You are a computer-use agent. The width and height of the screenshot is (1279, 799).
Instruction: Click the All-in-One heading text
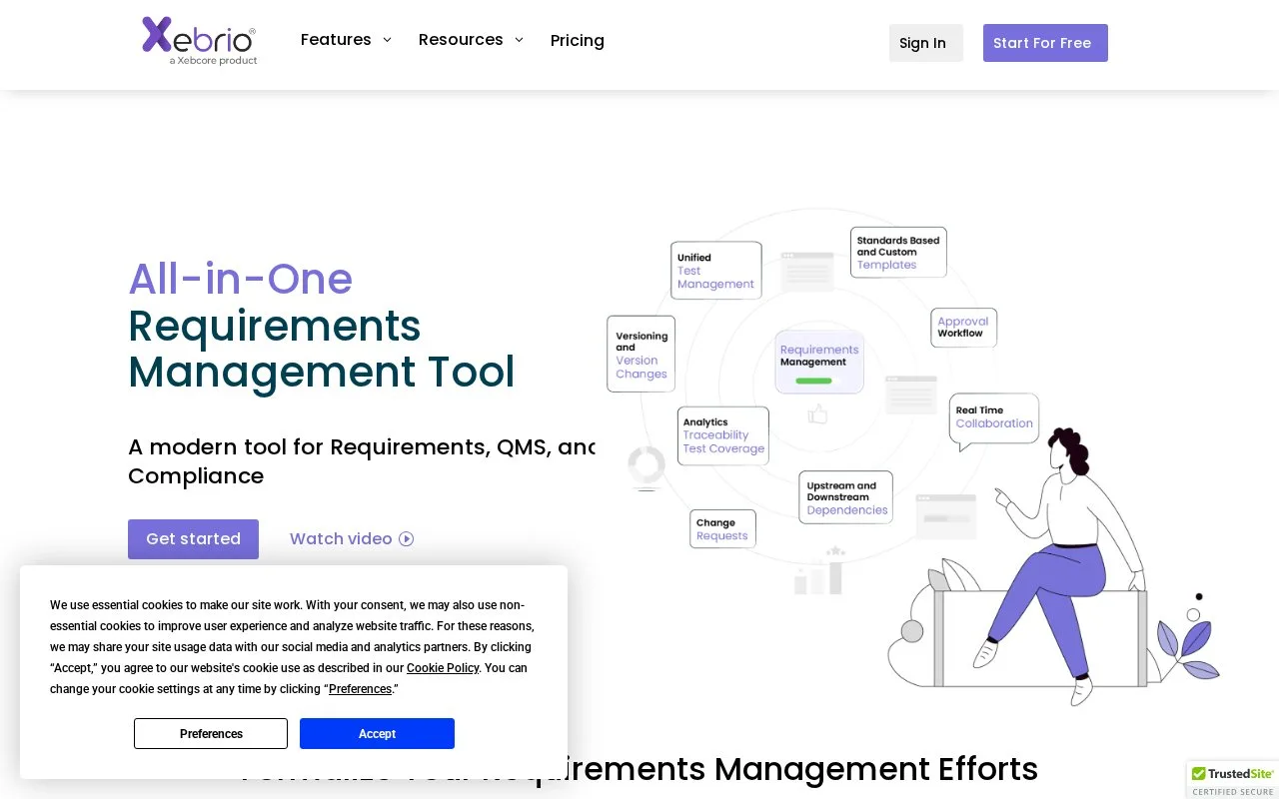point(241,279)
